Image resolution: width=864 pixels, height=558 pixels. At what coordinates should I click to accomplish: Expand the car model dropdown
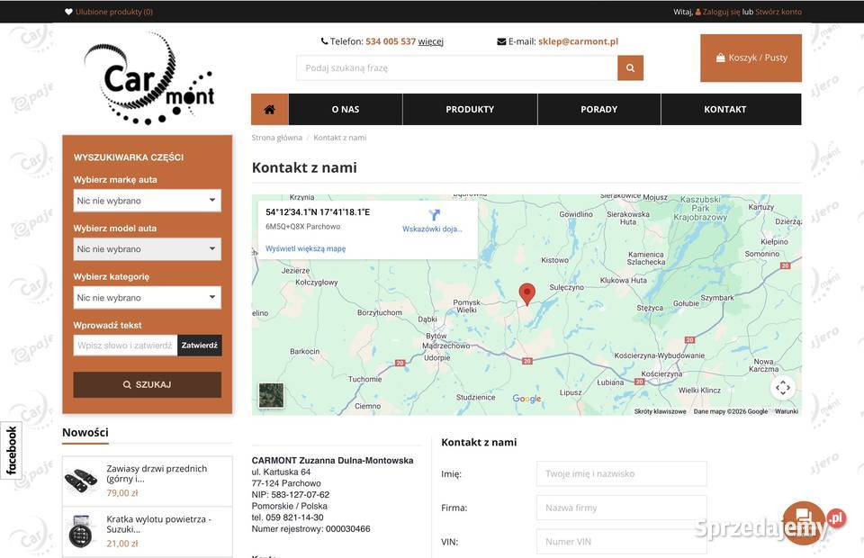pyautogui.click(x=147, y=249)
